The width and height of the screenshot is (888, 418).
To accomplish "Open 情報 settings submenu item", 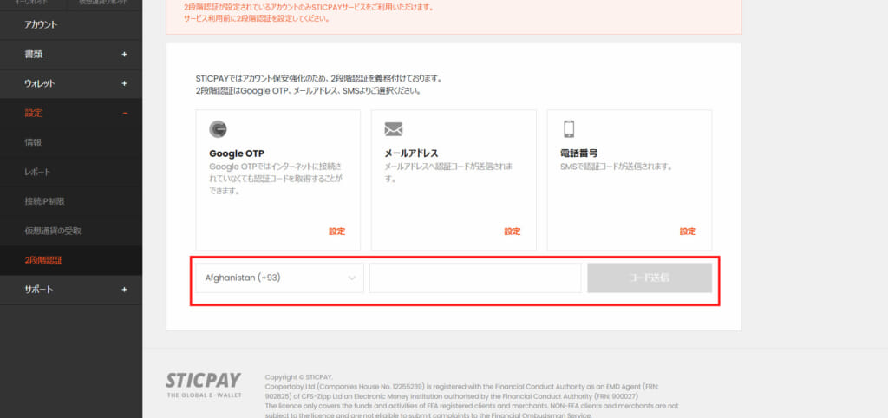I will (33, 142).
